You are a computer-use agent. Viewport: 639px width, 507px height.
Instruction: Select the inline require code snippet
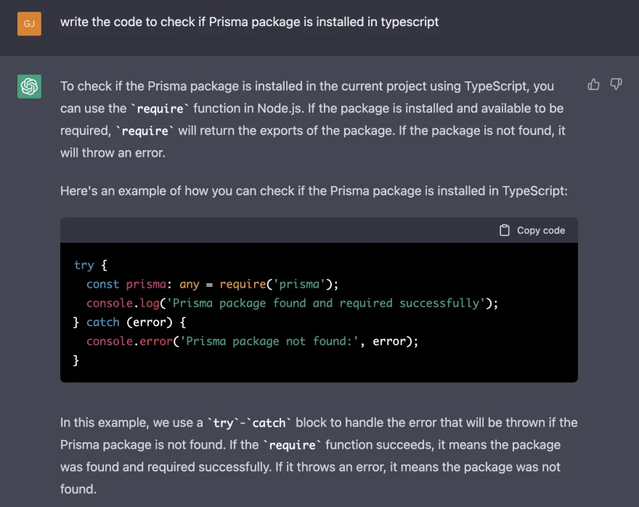160,108
